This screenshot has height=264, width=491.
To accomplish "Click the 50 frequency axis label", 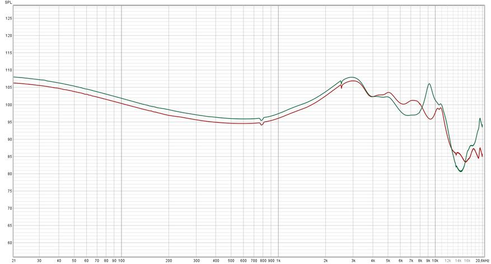I will (74, 261).
